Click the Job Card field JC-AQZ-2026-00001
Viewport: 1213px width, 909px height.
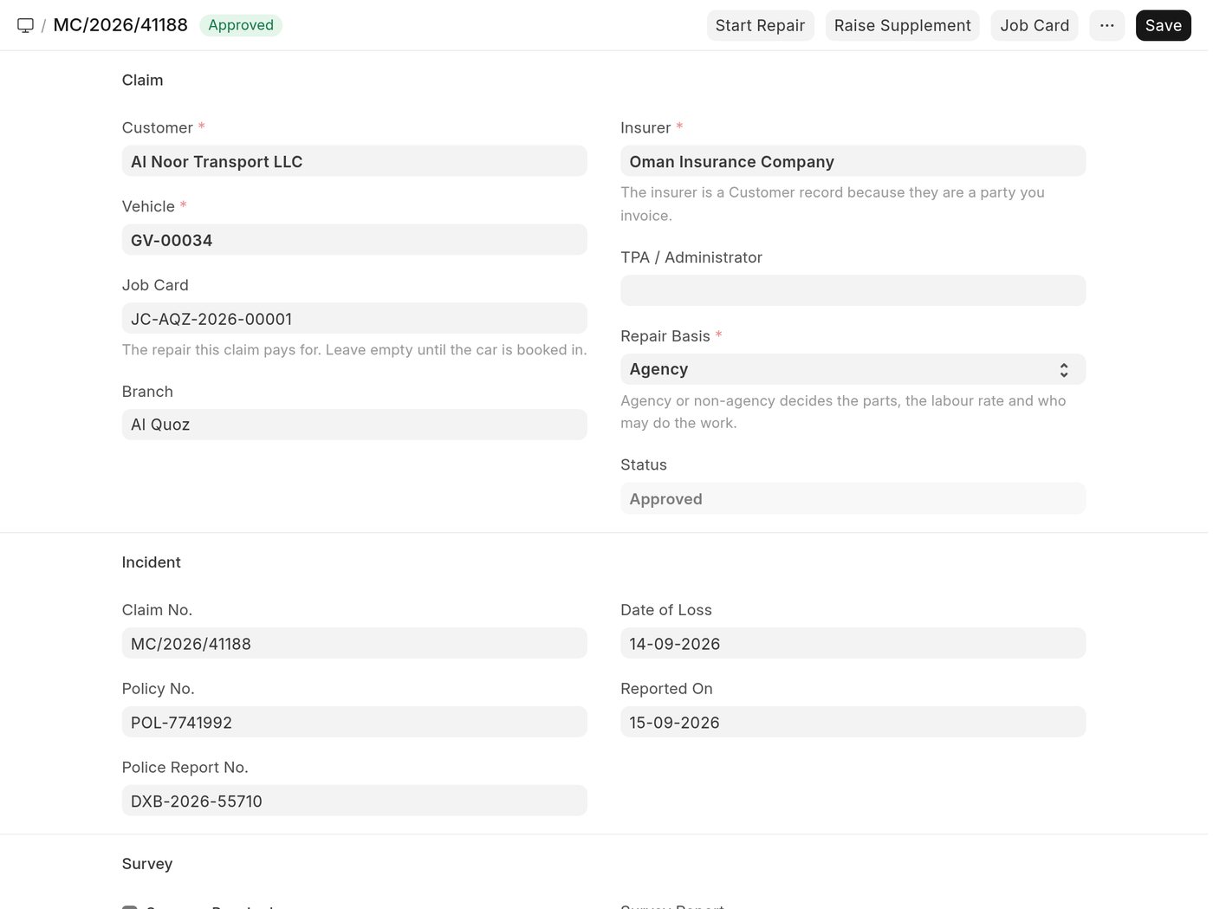pyautogui.click(x=354, y=319)
